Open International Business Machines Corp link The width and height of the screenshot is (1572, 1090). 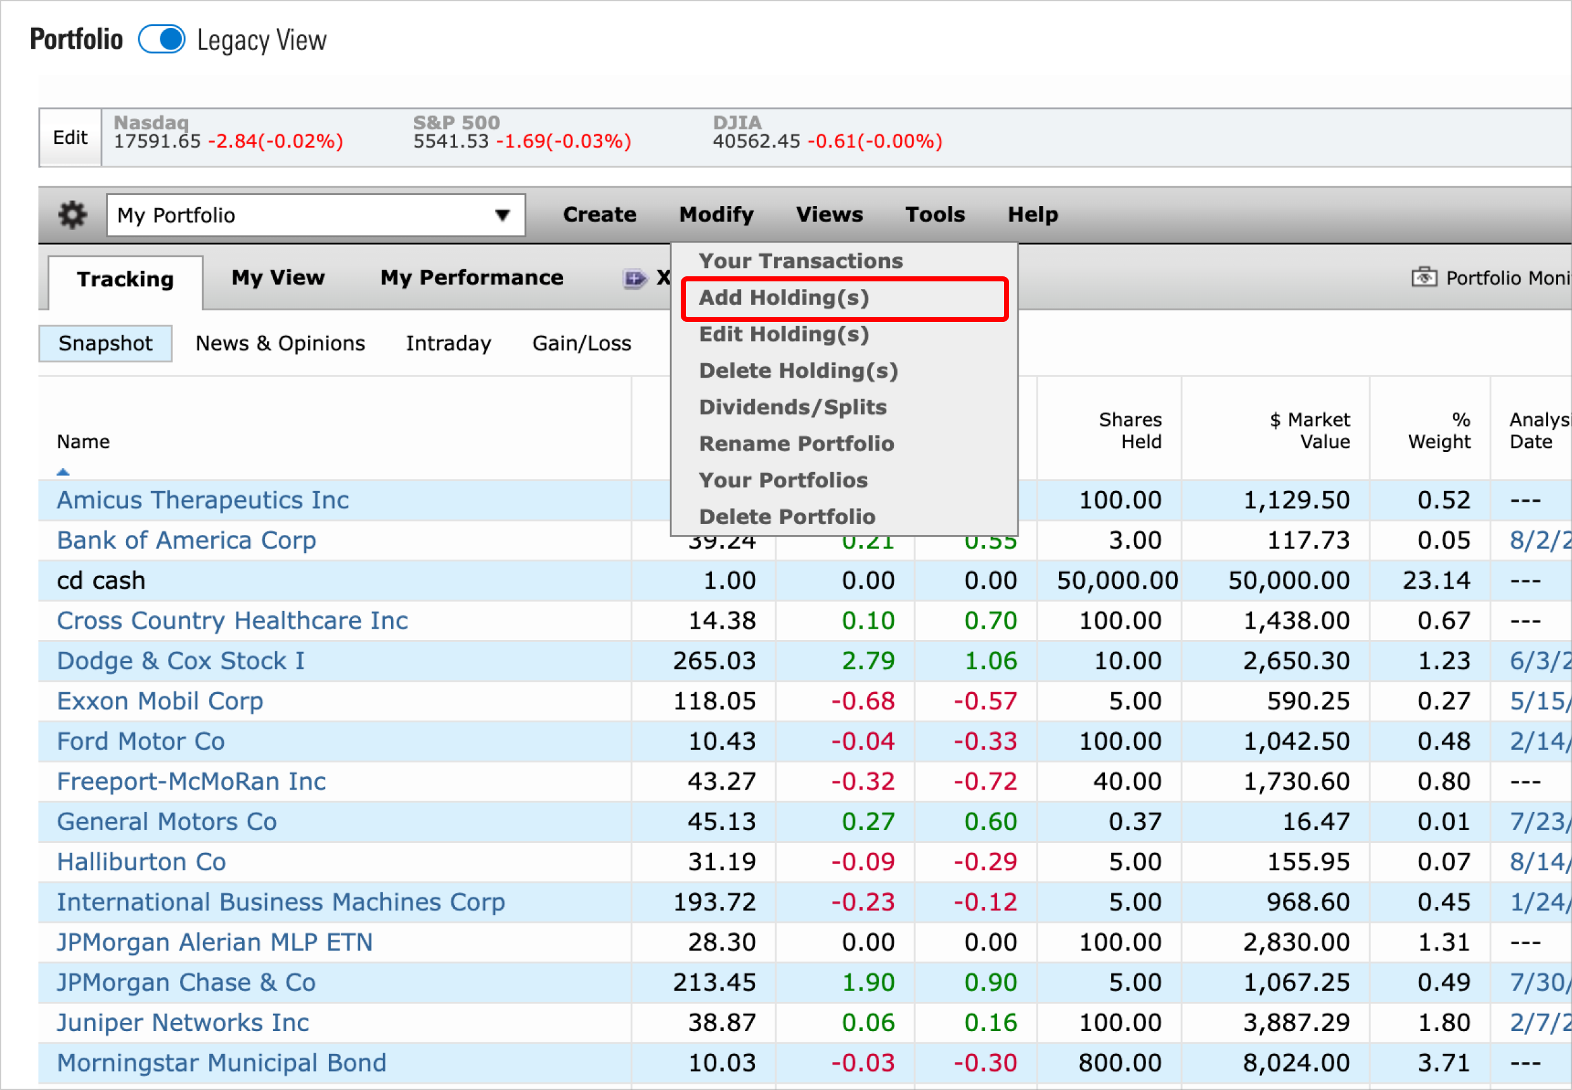(281, 902)
